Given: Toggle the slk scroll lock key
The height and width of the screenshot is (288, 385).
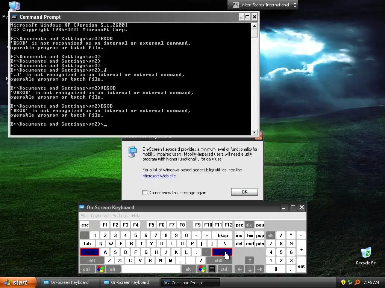Looking at the screenshot, I should tap(249, 225).
